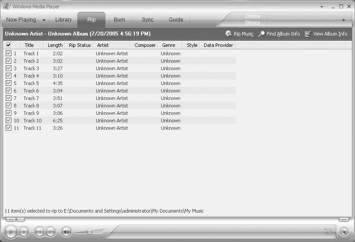
Task: Click the Unknown genre in Track 7 row
Action: coord(170,98)
